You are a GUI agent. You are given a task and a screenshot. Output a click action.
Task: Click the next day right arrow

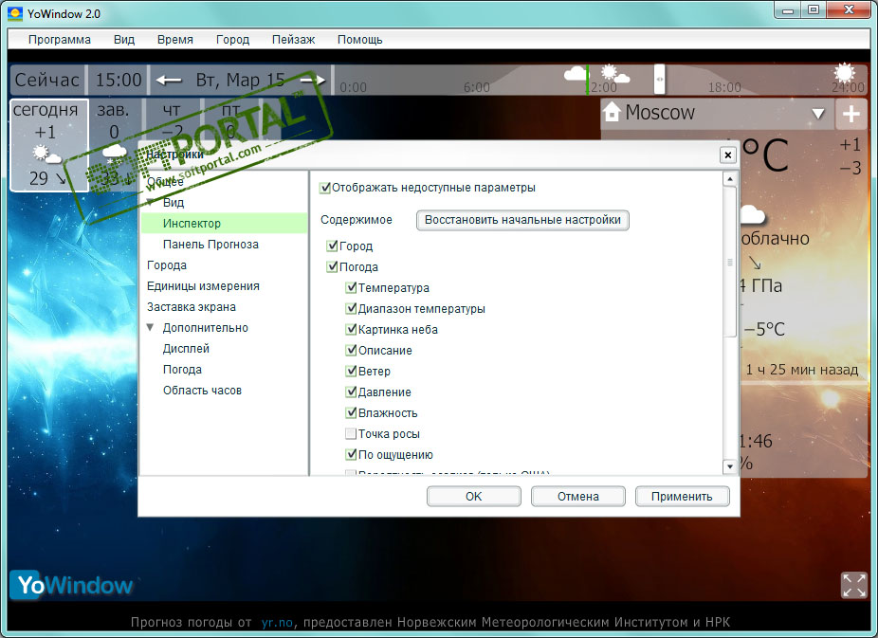[313, 80]
